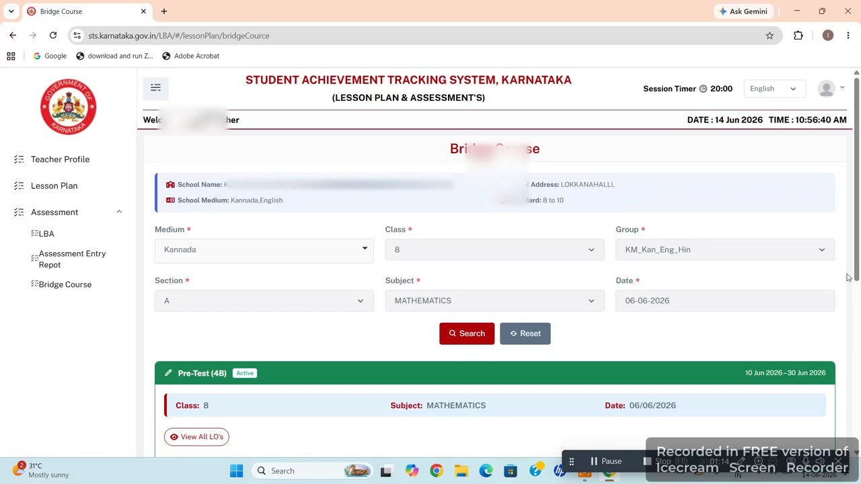Collapse the Assessment sidebar section chevron
Image resolution: width=861 pixels, height=484 pixels.
(x=119, y=212)
